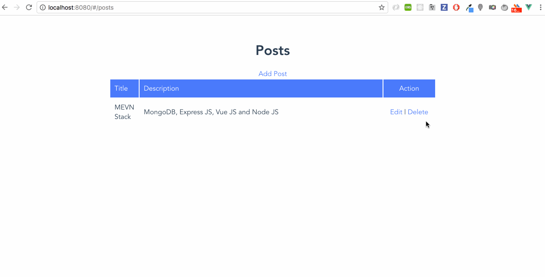Click the browser back arrow
545x277 pixels.
pyautogui.click(x=5, y=7)
